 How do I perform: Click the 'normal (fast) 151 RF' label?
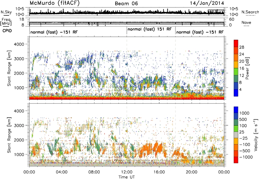click(150, 29)
